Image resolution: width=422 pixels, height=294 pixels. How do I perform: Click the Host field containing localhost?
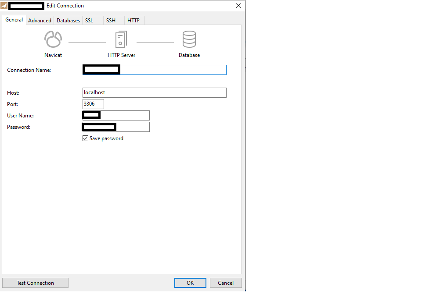154,92
